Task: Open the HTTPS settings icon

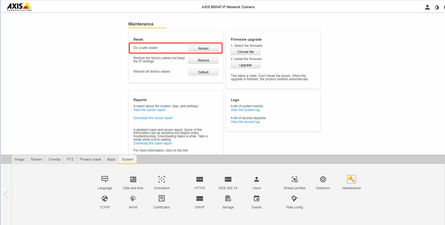Action: pyautogui.click(x=200, y=179)
